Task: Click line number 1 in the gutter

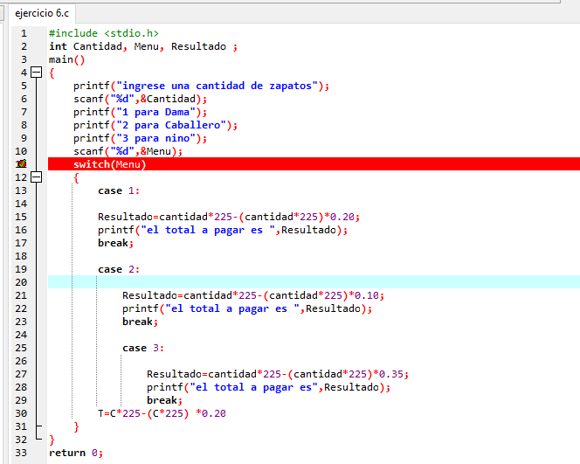Action: pos(24,33)
